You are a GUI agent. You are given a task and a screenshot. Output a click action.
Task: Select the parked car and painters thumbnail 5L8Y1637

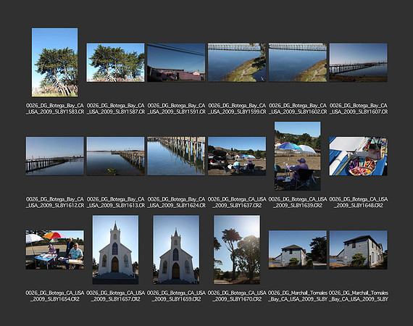237,156
